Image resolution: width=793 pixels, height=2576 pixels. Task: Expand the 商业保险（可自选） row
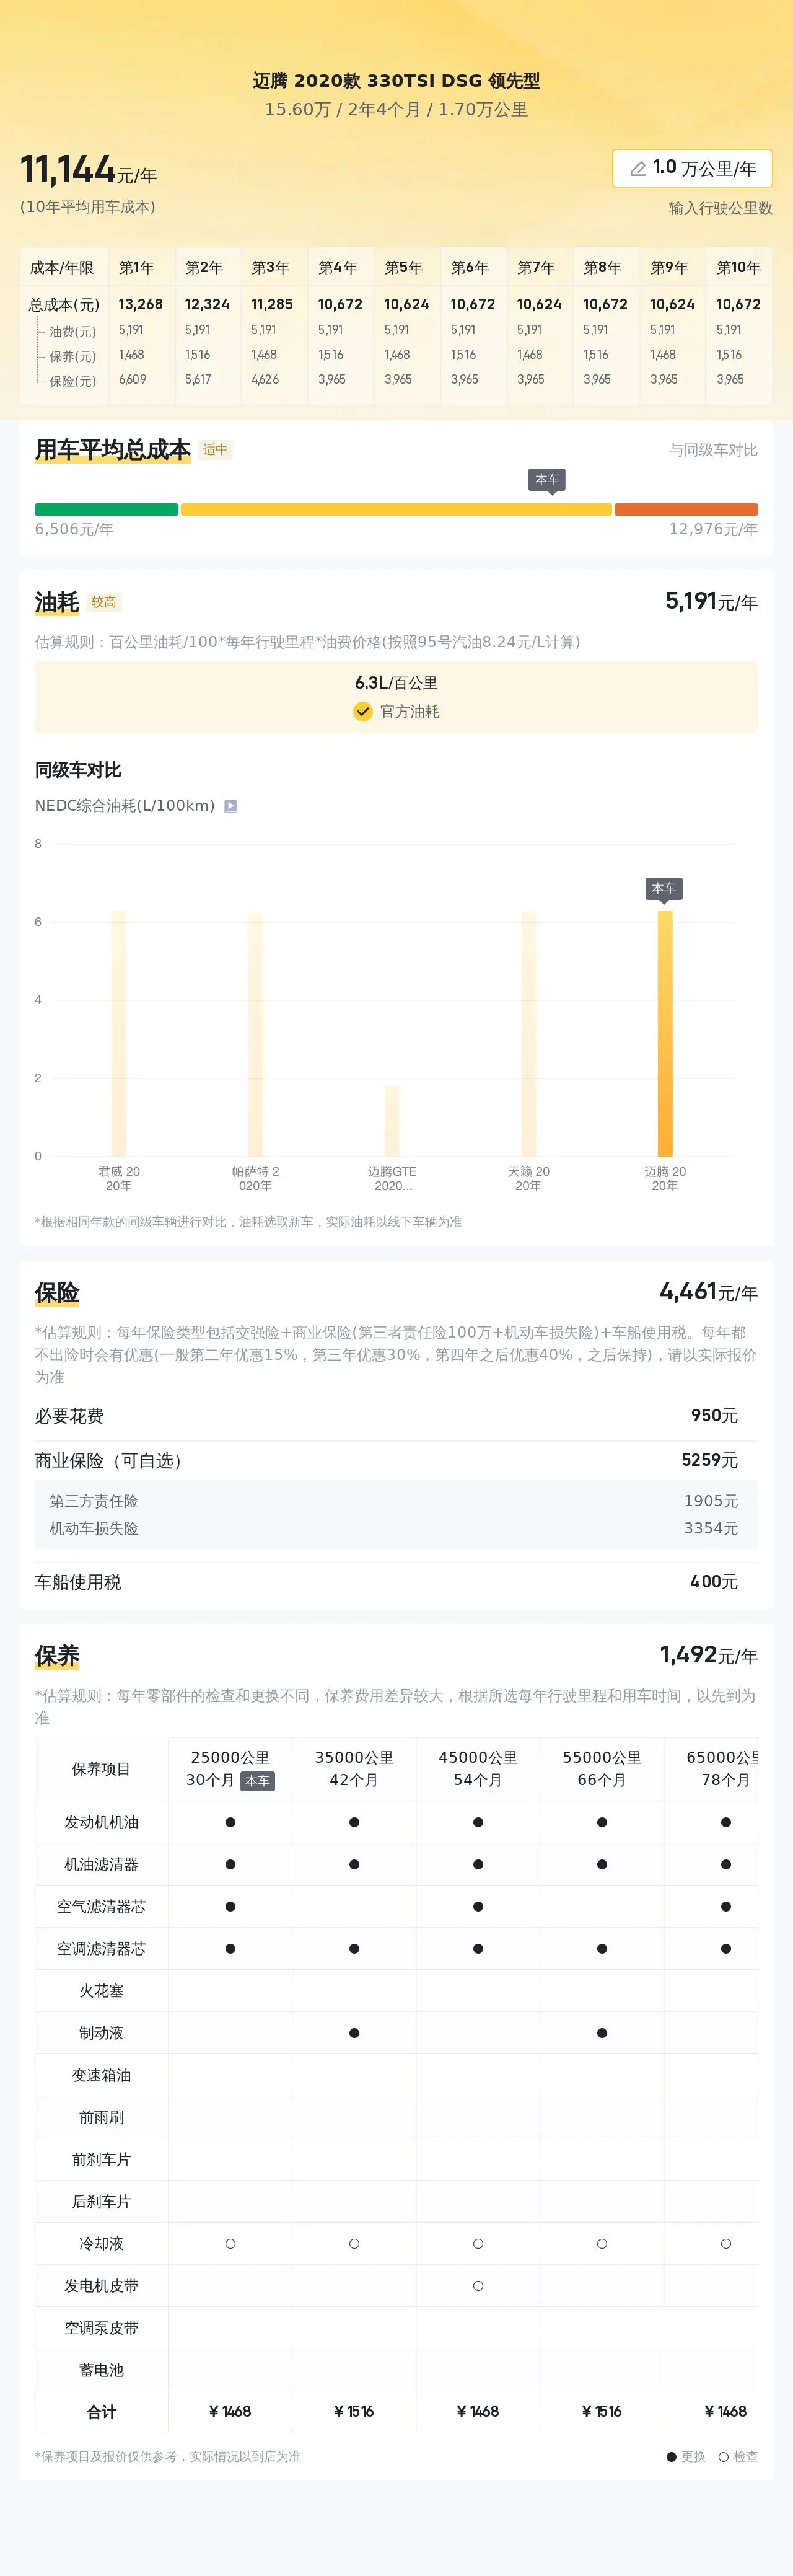396,1461
